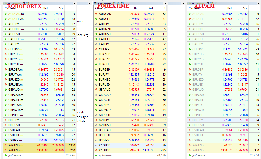Click red arrow next to NZDJPY in Alpari

(189, 120)
